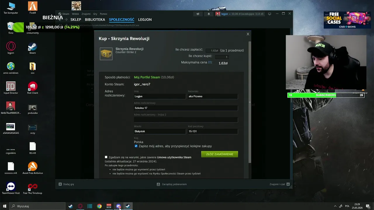Open Windows Start menu
This screenshot has height=210, width=374.
coord(4,206)
